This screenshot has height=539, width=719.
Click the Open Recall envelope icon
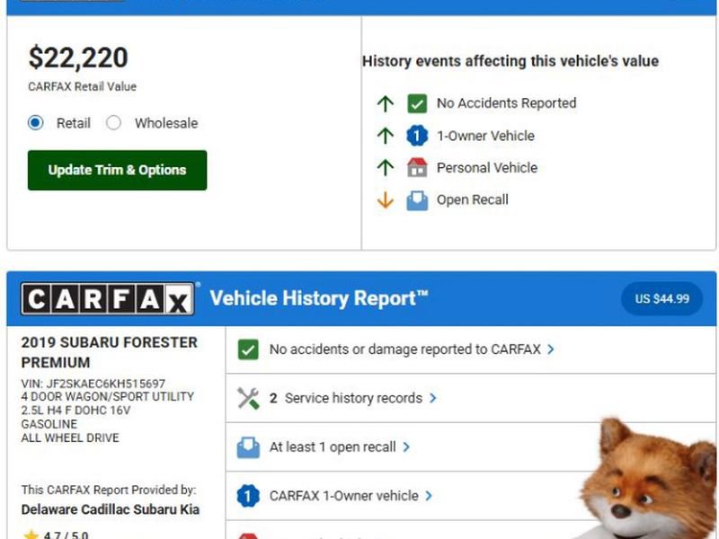(417, 200)
